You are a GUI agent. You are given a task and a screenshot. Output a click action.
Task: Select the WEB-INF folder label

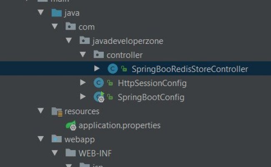tap(95, 153)
